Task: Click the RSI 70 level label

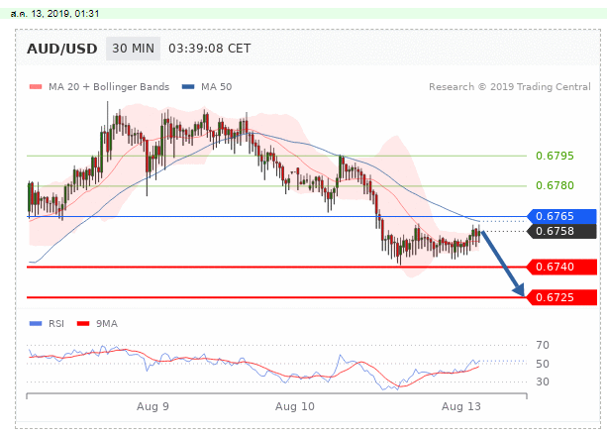Action: point(543,345)
